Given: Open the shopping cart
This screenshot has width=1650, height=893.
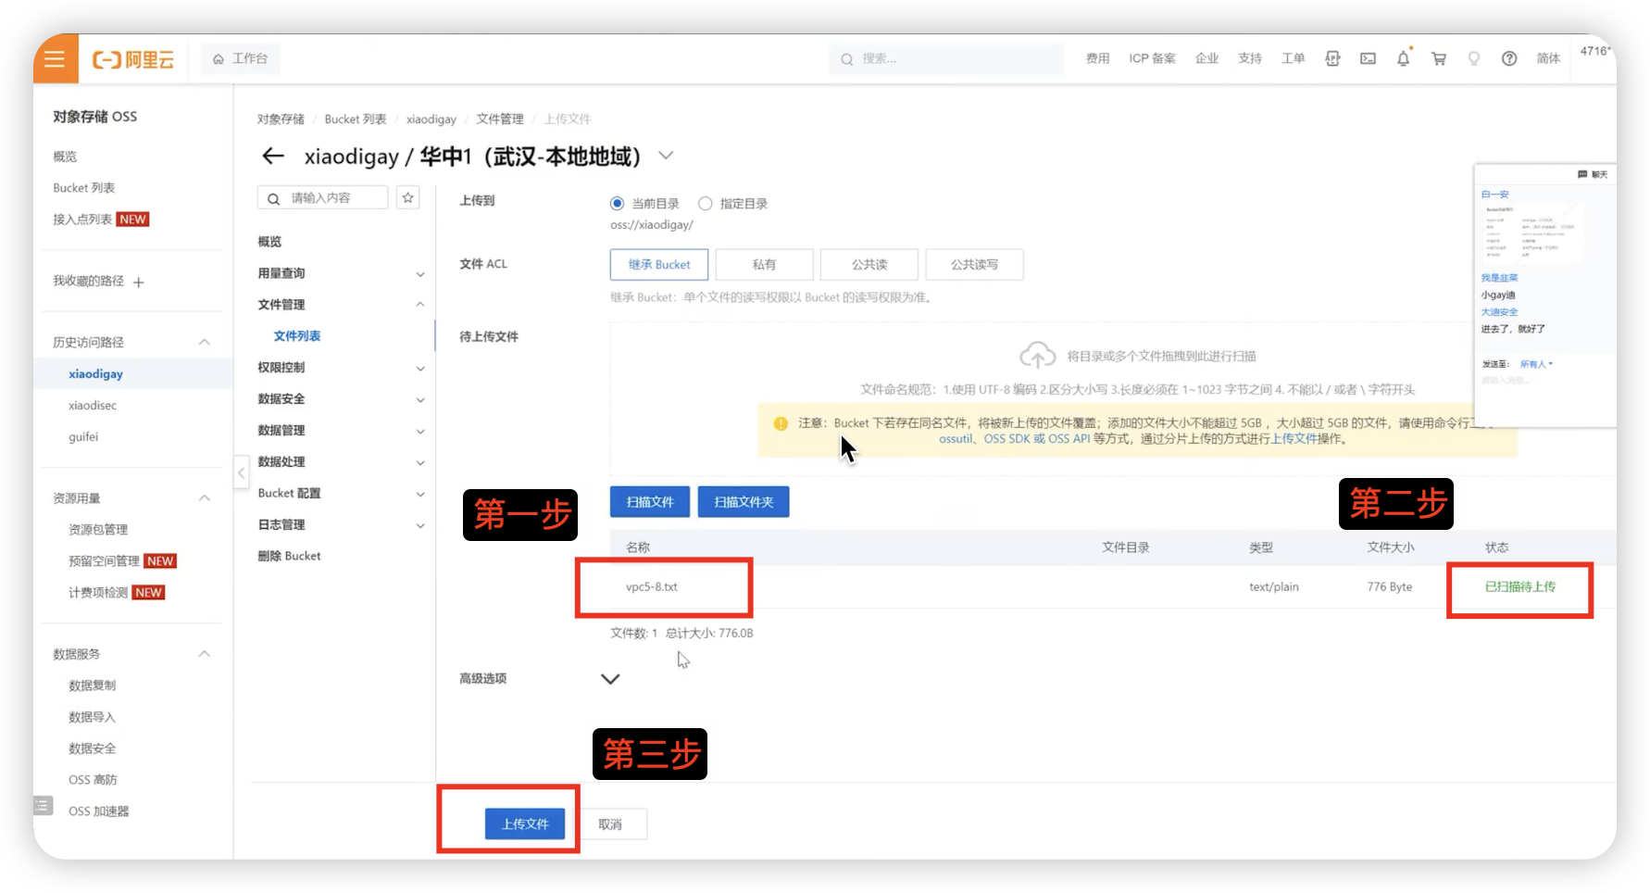Looking at the screenshot, I should coord(1438,58).
